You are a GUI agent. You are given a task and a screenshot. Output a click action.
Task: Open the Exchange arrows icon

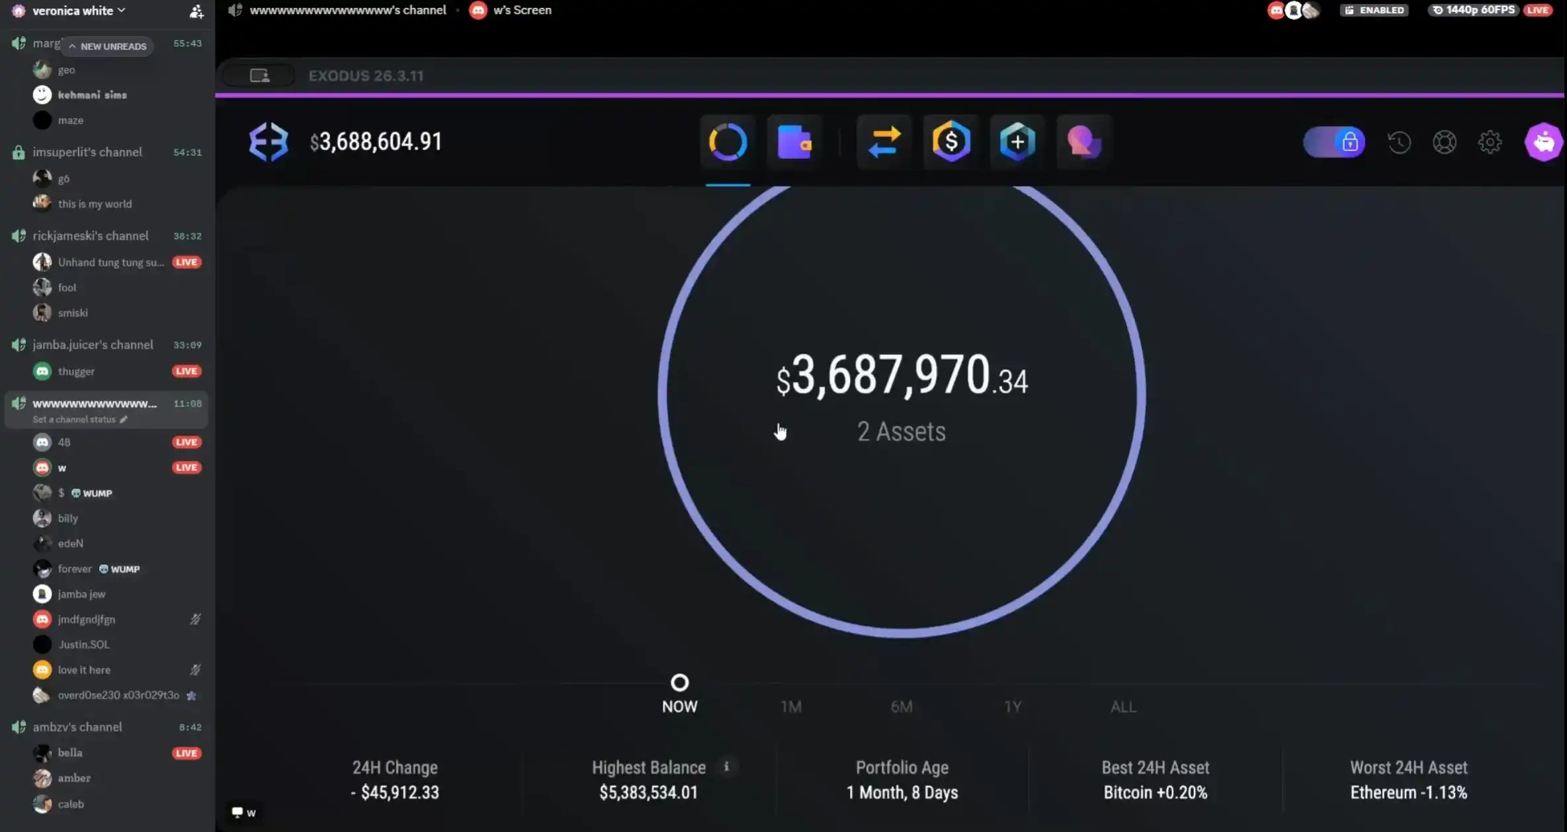click(x=884, y=142)
